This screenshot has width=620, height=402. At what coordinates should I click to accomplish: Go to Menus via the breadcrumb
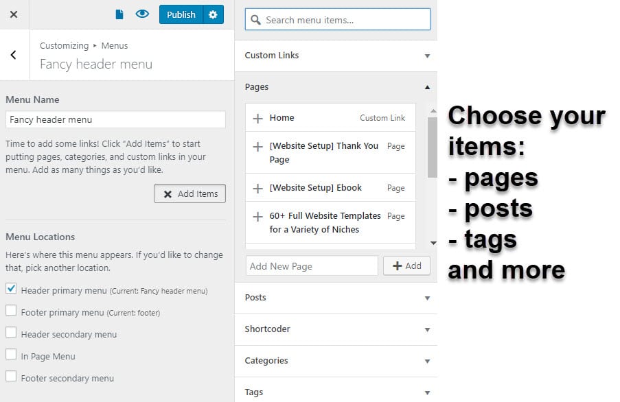pyautogui.click(x=114, y=45)
